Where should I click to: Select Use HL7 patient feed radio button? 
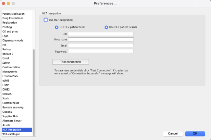click(x=56, y=27)
